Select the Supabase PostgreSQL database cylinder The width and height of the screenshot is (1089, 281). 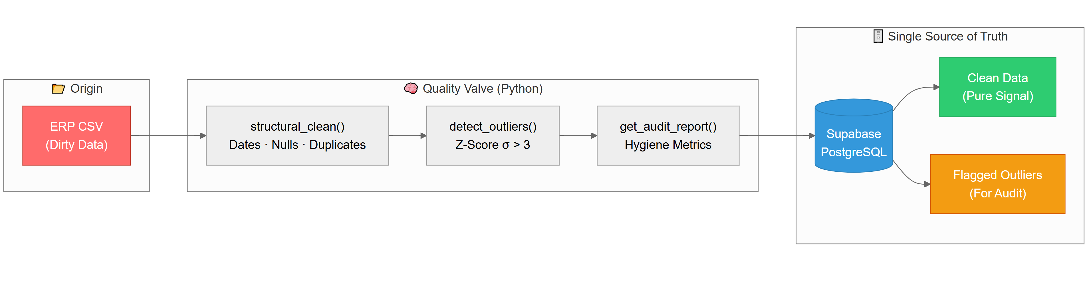(854, 136)
